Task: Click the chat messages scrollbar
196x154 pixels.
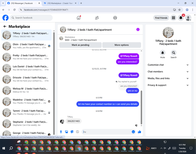Action: pos(141,107)
